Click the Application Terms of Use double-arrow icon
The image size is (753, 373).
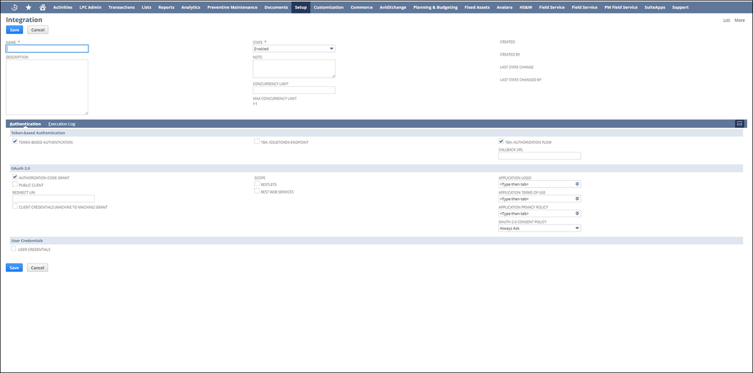point(577,199)
